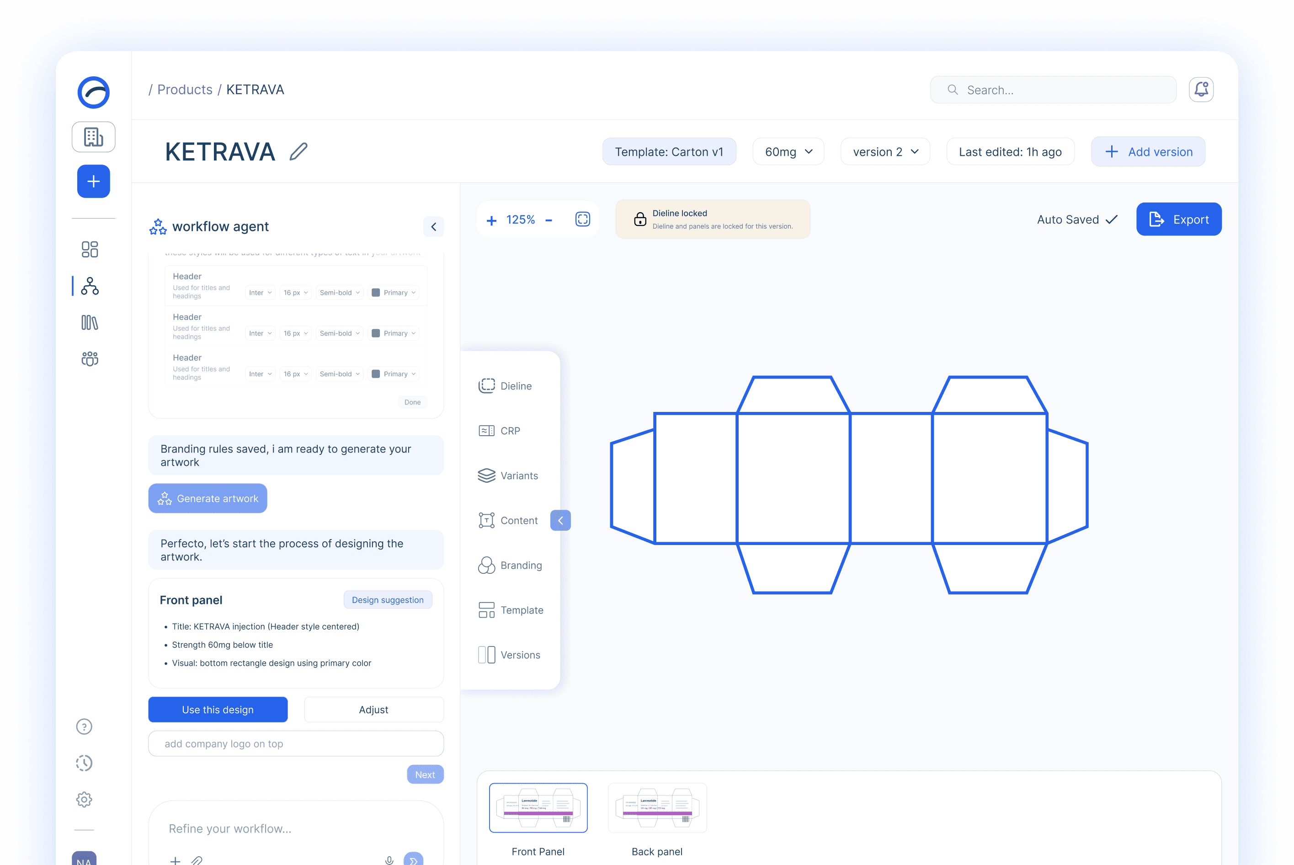Open the Inter font dropdown in the third Header row
The width and height of the screenshot is (1294, 865).
pyautogui.click(x=261, y=374)
